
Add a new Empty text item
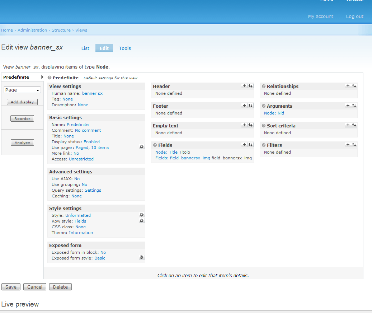point(244,125)
